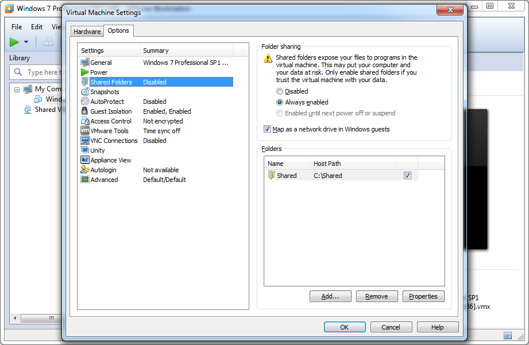Viewport: 529px width, 345px height.
Task: Select the VMware Tools icon
Action: pyautogui.click(x=85, y=131)
